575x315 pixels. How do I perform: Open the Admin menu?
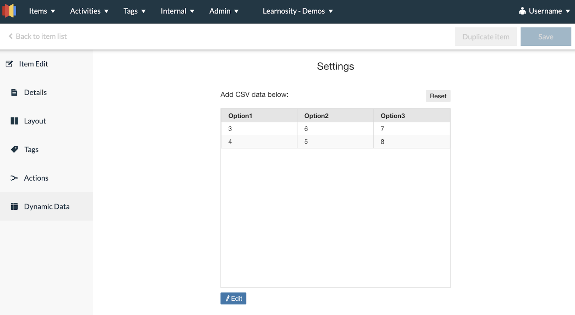pos(223,11)
